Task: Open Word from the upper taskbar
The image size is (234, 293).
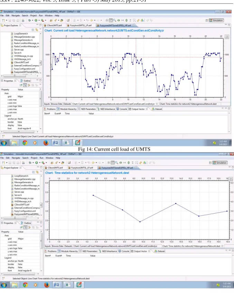Action: click(x=56, y=143)
